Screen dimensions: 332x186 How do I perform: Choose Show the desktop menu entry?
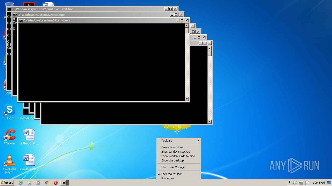tap(179, 160)
